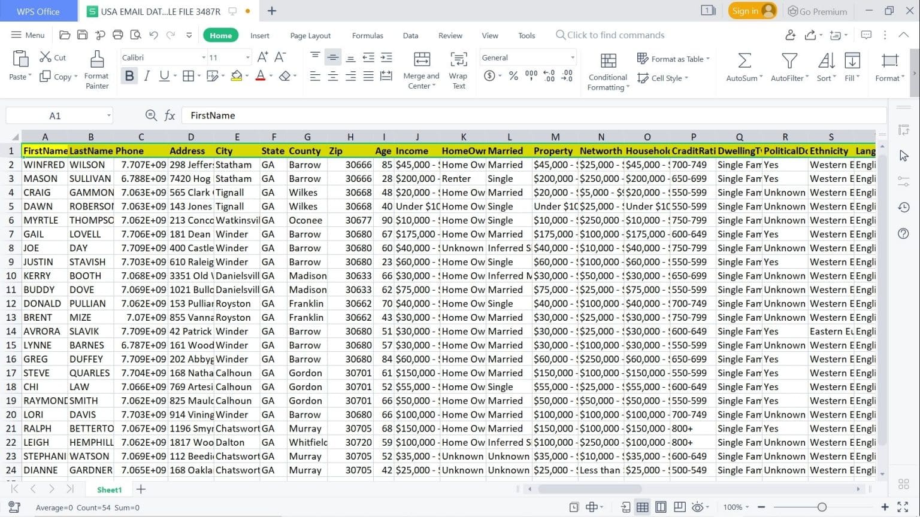Click the fx insert function icon

(x=170, y=115)
